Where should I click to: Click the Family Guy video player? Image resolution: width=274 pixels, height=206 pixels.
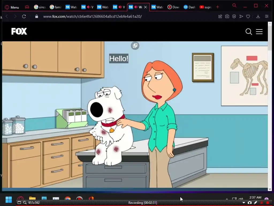tap(135, 115)
